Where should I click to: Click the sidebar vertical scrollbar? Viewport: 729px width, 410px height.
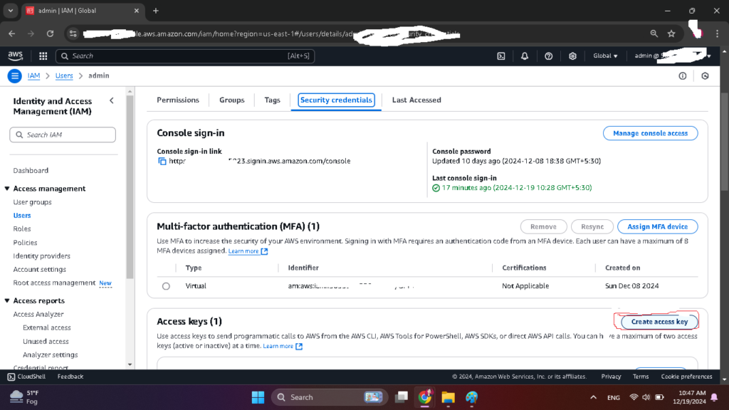coord(130,186)
